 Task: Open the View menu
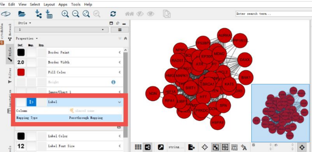23,4
